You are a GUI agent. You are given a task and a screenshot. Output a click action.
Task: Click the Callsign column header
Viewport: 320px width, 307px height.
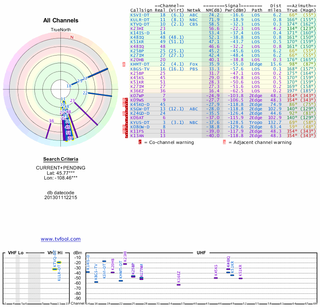[x=141, y=10]
